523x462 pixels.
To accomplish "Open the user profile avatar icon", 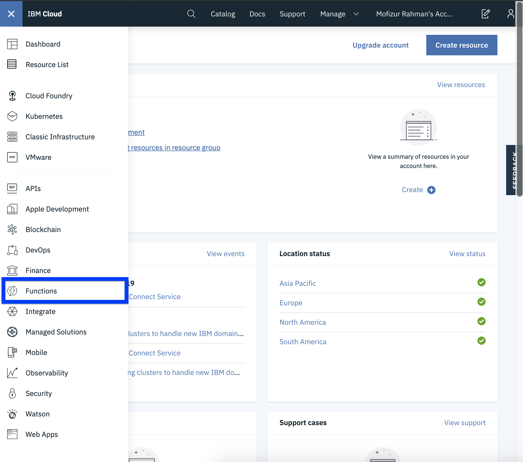I will [511, 14].
